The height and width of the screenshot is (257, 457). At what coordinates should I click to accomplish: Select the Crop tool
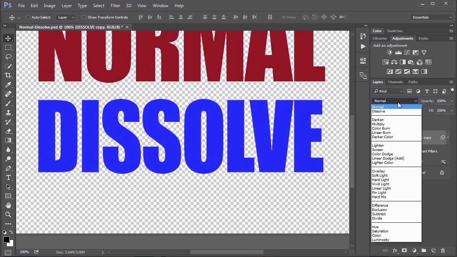(8, 75)
